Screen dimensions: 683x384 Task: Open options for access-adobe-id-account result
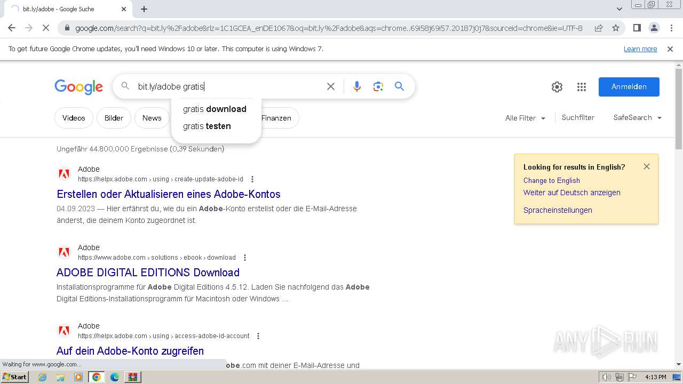(x=258, y=336)
